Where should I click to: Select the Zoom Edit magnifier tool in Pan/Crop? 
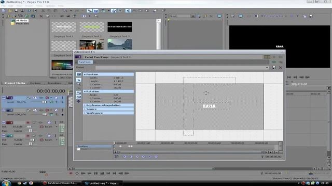pos(78,84)
